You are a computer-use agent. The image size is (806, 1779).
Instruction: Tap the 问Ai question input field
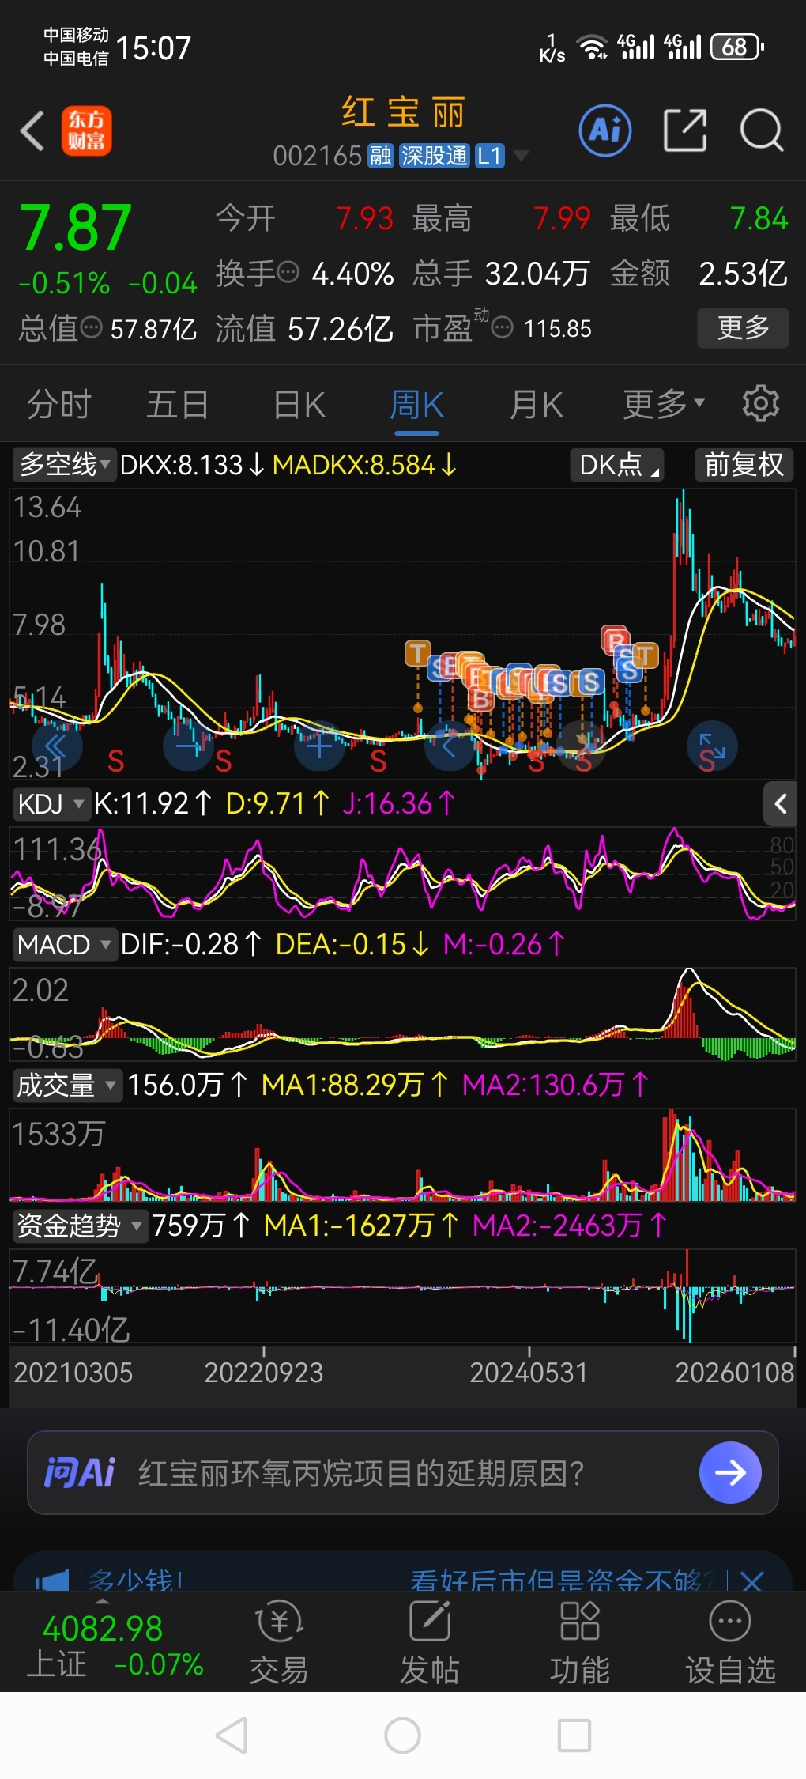pos(403,1472)
